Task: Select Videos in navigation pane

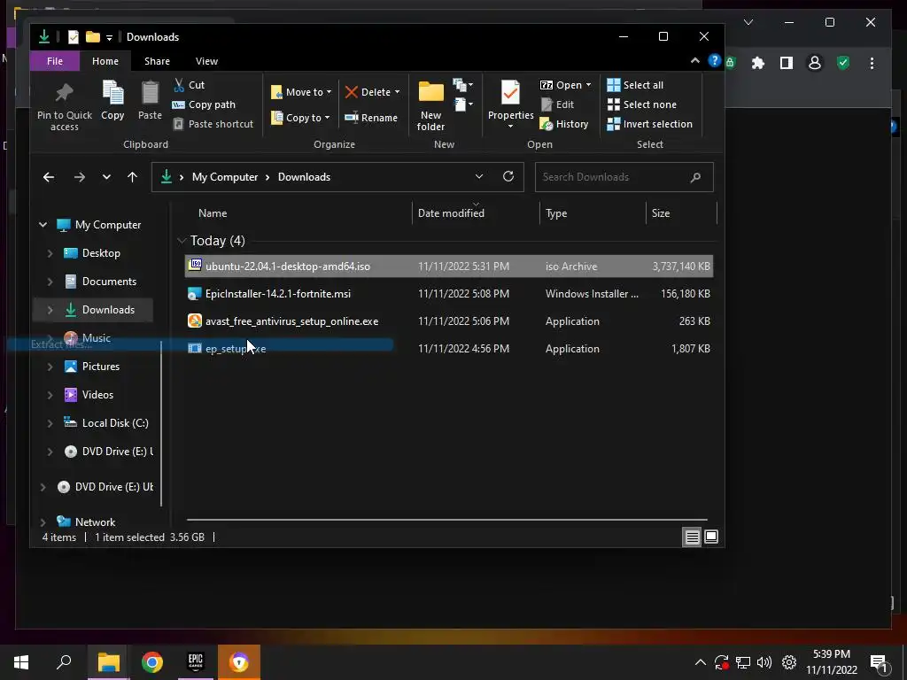Action: pyautogui.click(x=89, y=395)
